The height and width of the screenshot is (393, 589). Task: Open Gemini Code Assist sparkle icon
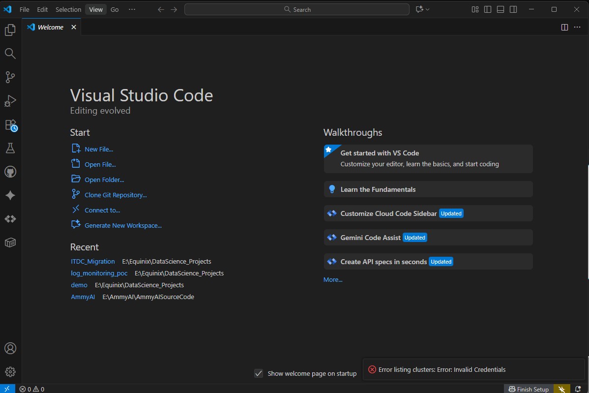pyautogui.click(x=10, y=195)
